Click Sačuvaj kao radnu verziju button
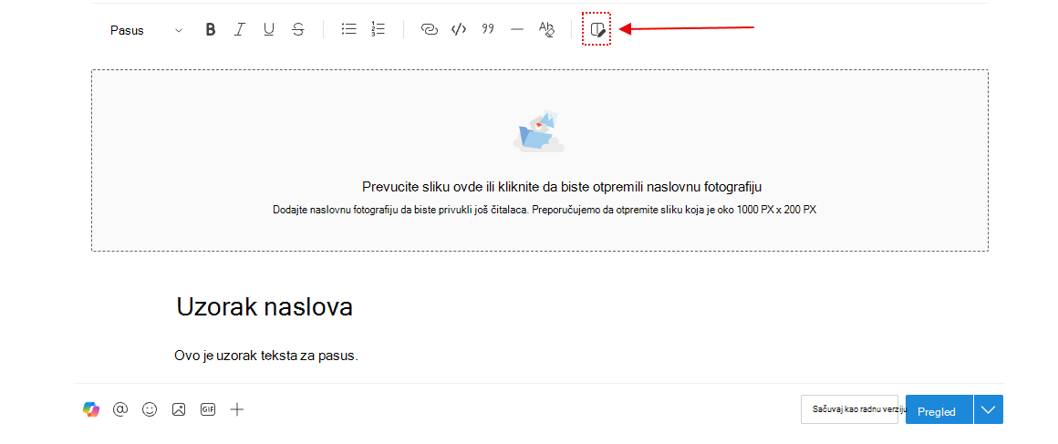1058x444 pixels. 849,409
